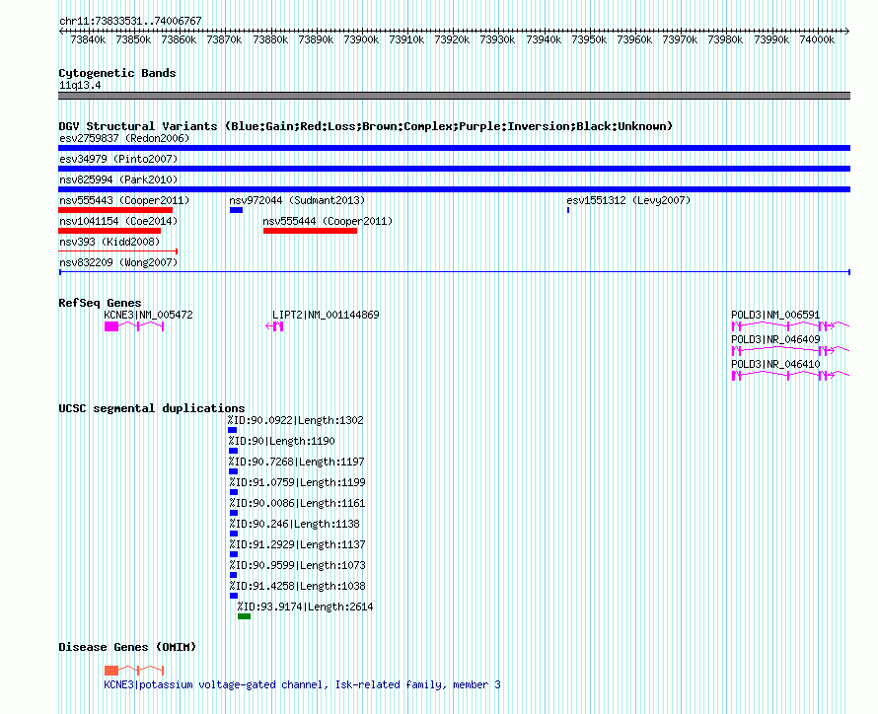Select segmental duplication %ID:90.0922 Length:1302

(233, 430)
